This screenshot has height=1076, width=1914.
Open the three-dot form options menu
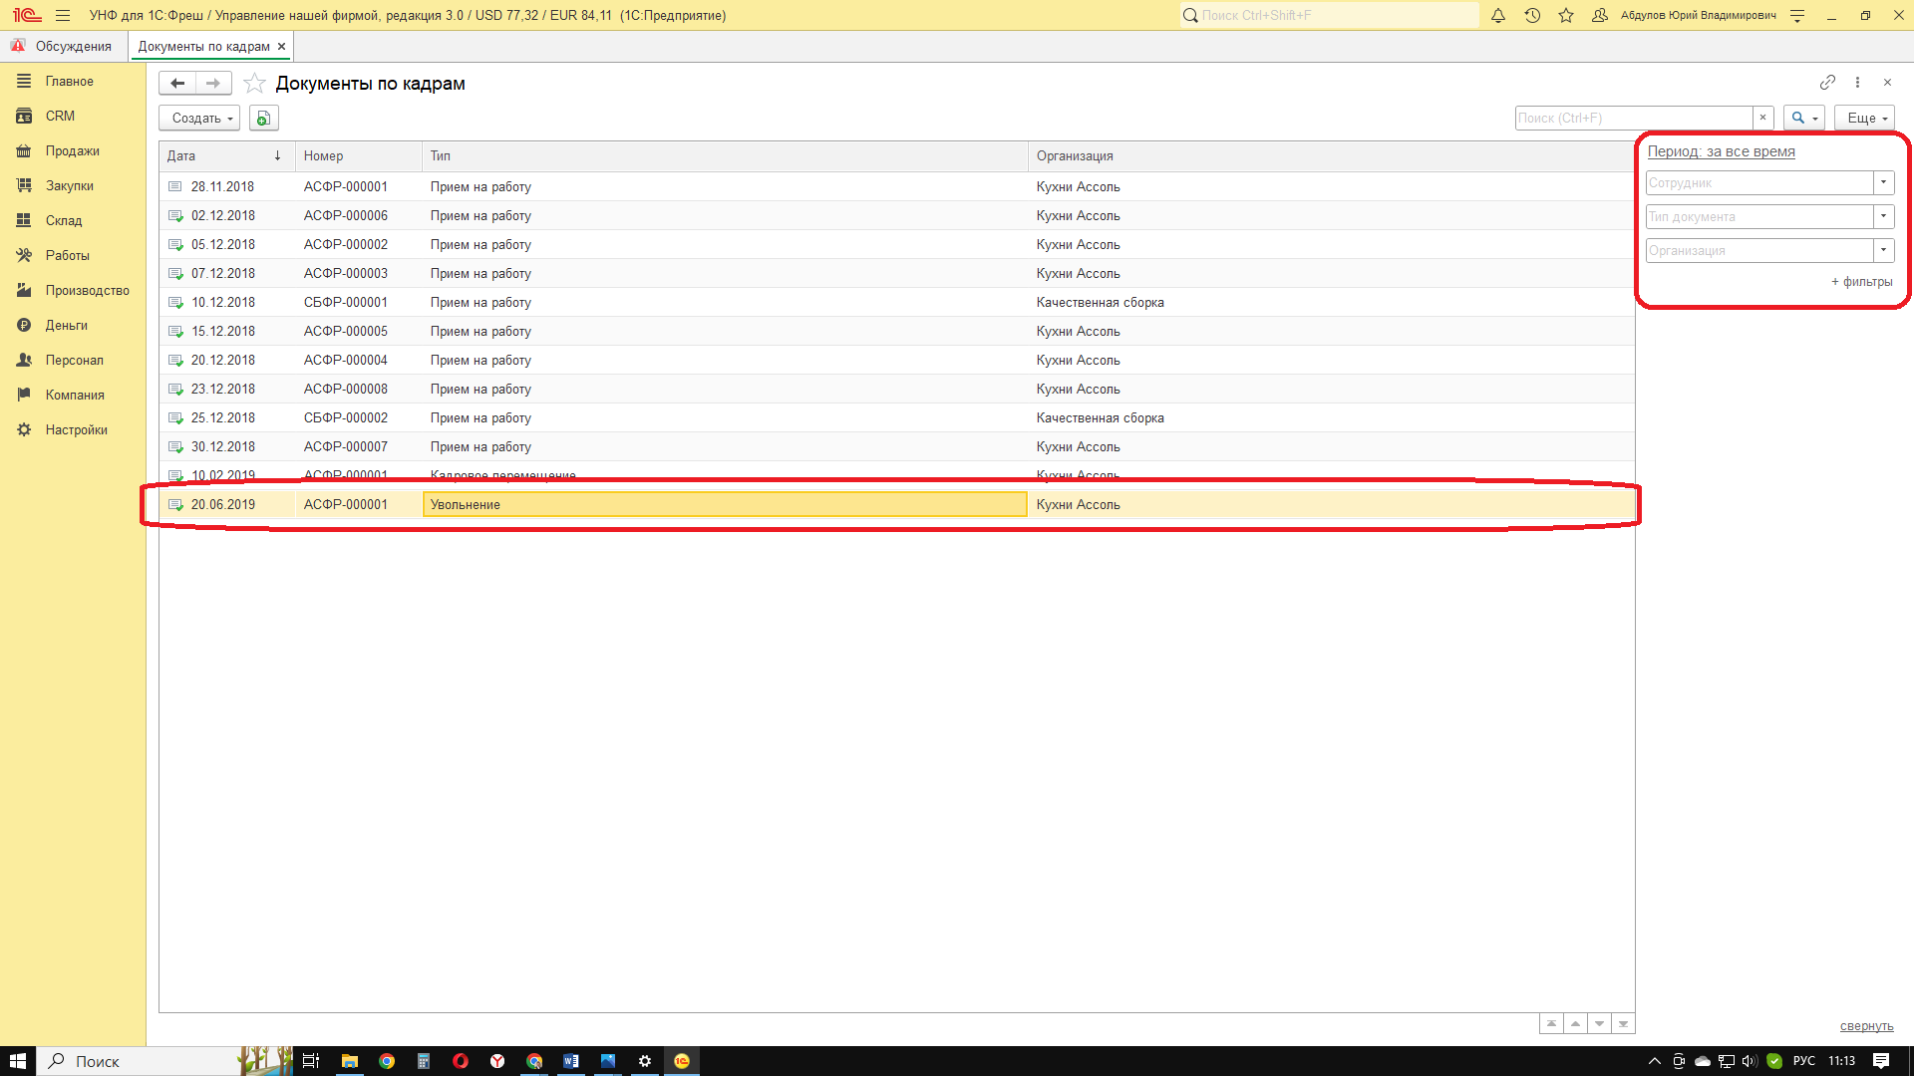coord(1857,82)
